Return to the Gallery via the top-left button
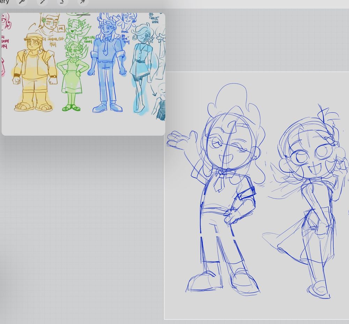 point(5,2)
